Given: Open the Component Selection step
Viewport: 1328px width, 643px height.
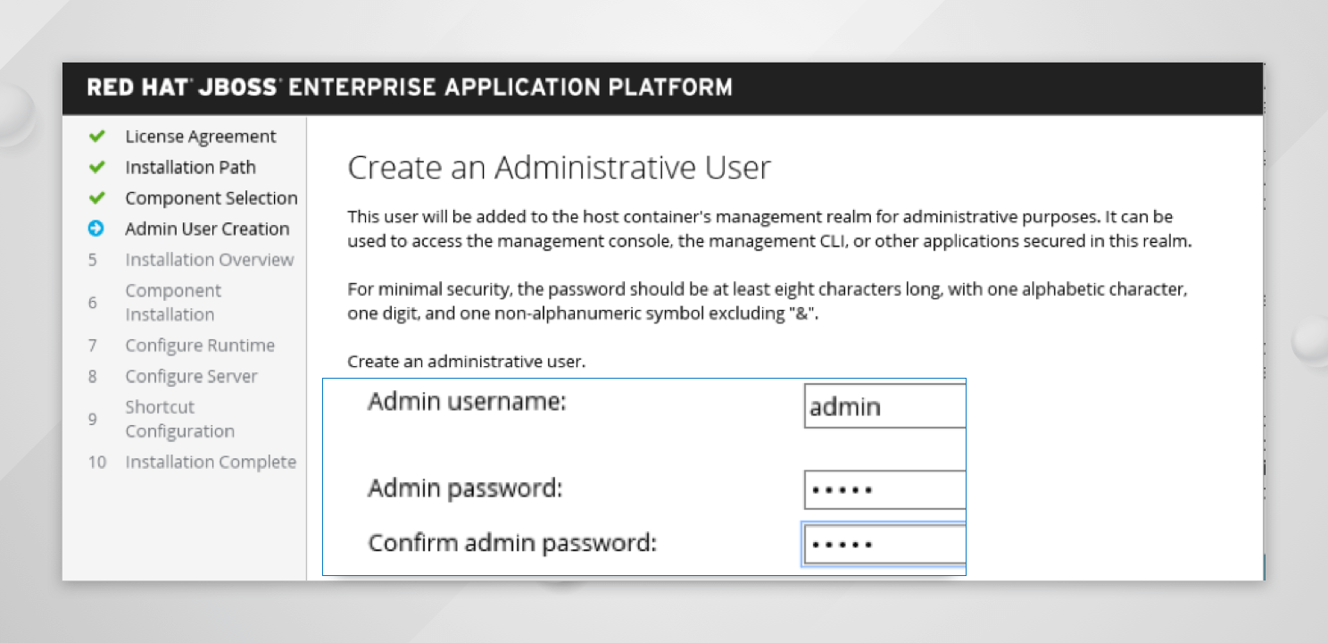Looking at the screenshot, I should pyautogui.click(x=211, y=198).
